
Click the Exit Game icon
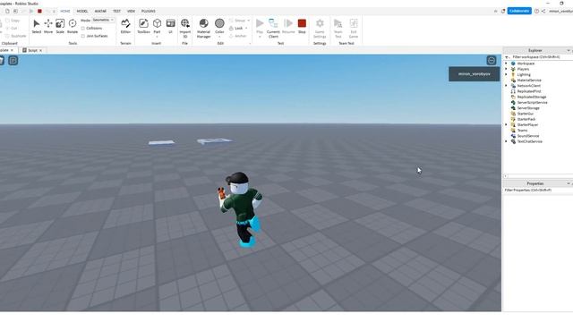pos(354,24)
